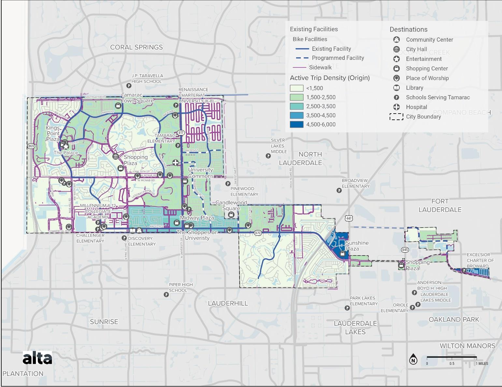Click the 'CHALLENGER ELEMENTARY' map label
This screenshot has width=502, height=387.
pos(90,238)
